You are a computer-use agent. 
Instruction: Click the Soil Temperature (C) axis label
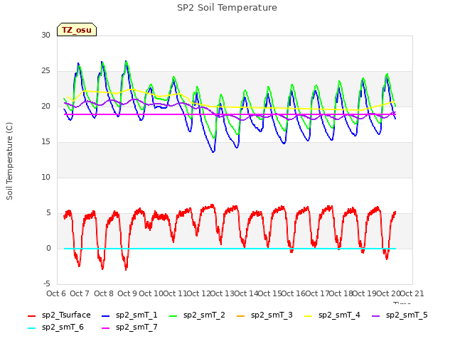pyautogui.click(x=9, y=161)
